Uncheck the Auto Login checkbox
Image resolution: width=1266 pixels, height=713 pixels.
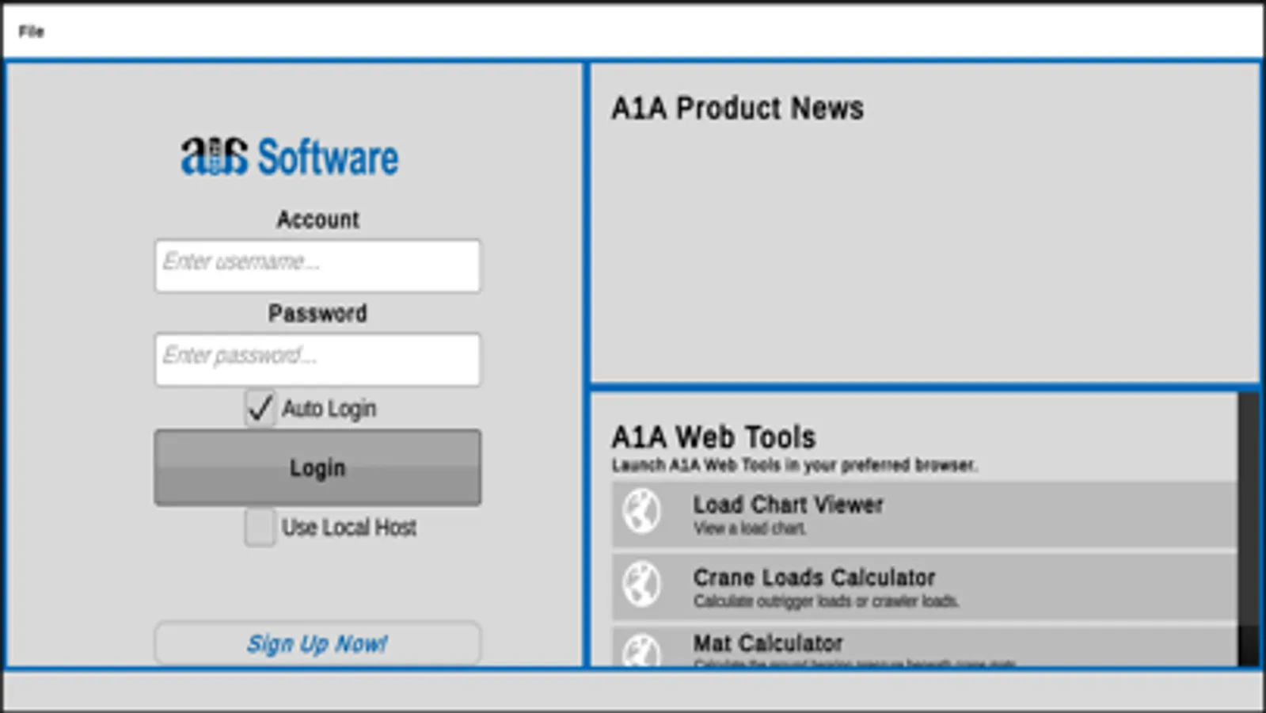point(260,408)
